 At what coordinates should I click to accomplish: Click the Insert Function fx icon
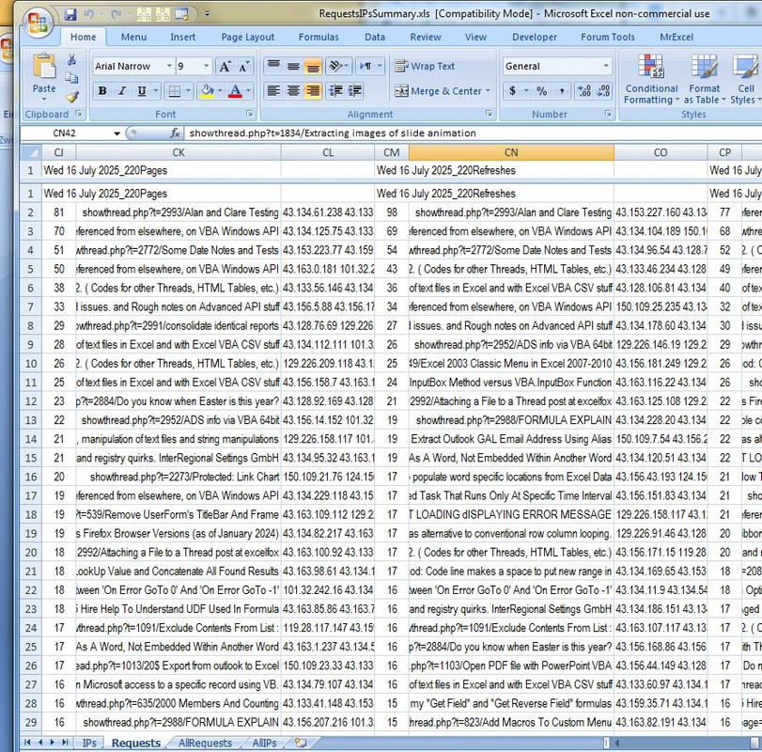pos(175,133)
